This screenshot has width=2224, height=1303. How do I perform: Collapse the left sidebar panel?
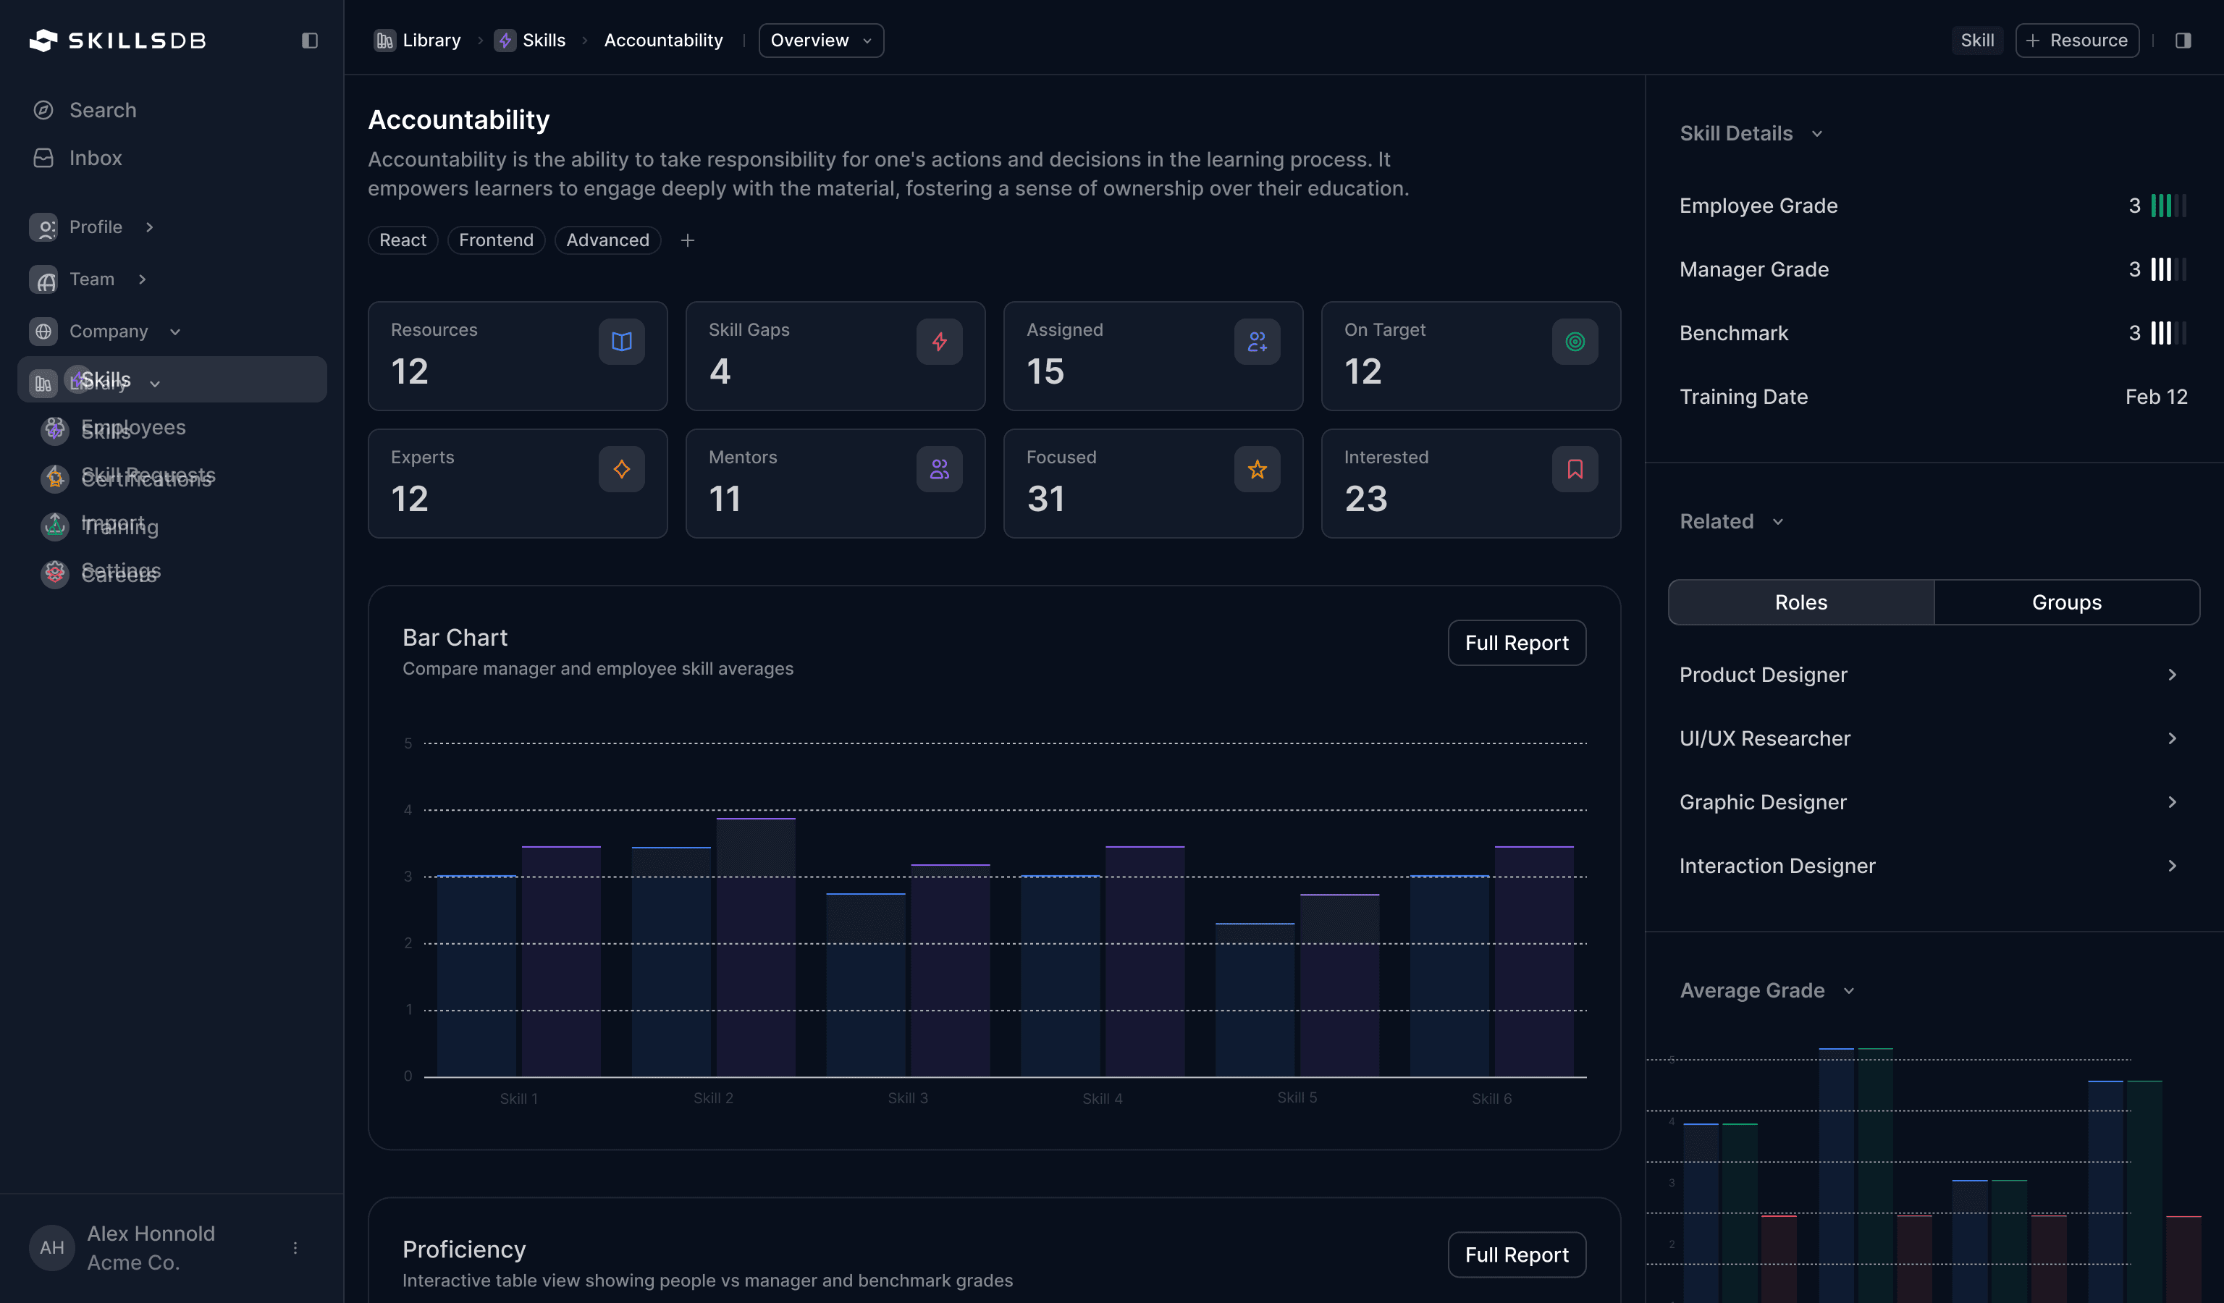tap(309, 41)
